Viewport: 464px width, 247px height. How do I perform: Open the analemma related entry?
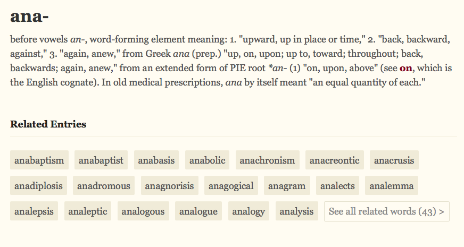coord(391,186)
